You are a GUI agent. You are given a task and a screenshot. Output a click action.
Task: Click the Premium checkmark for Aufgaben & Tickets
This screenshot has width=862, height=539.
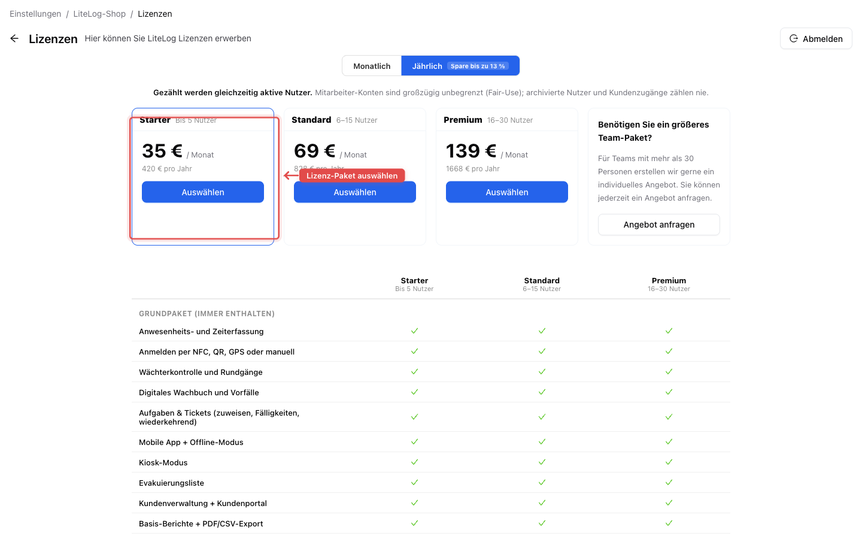click(669, 417)
